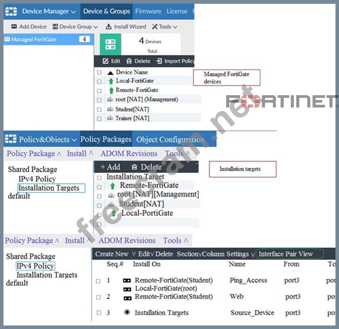Click the green arrow beside Local-PortiGate

(113, 213)
